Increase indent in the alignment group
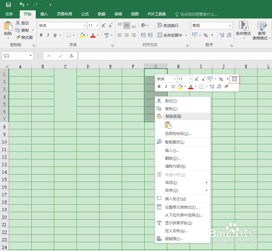272x251 pixels. pyautogui.click(x=150, y=35)
